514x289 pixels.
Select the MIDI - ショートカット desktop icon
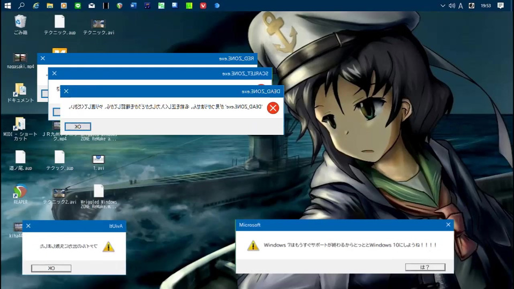coord(20,129)
